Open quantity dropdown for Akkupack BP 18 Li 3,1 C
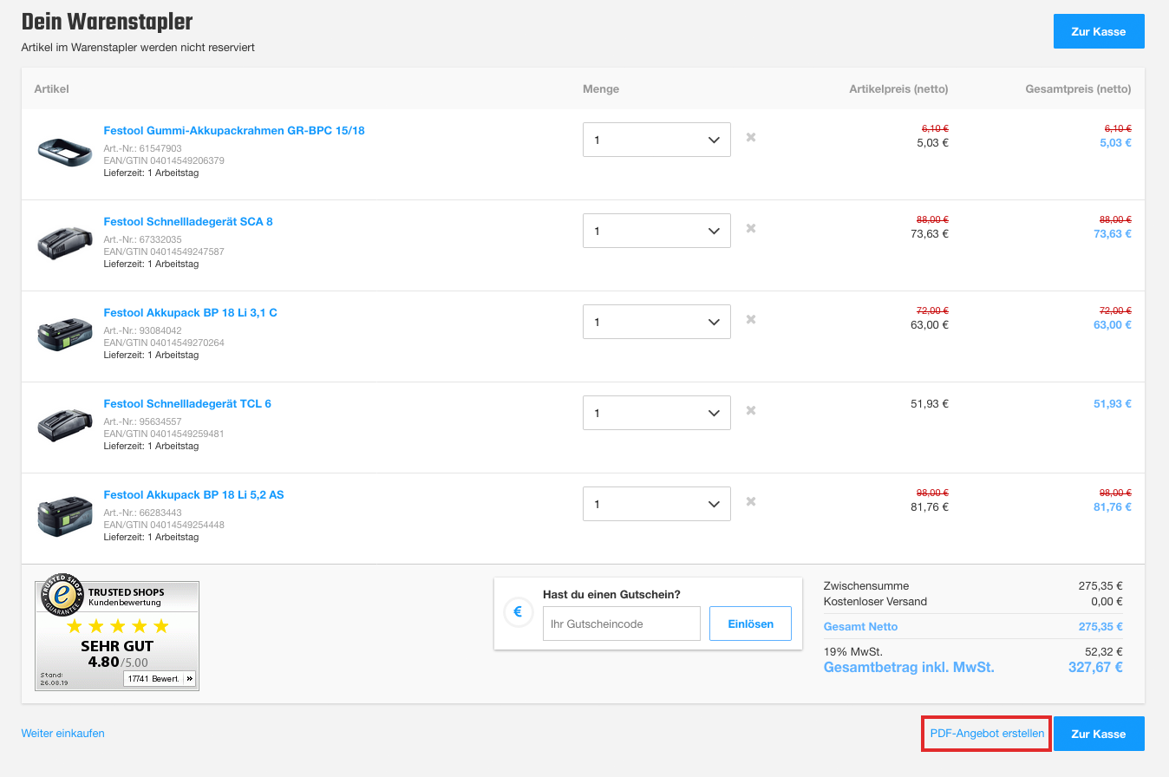The height and width of the screenshot is (777, 1169). click(x=656, y=322)
